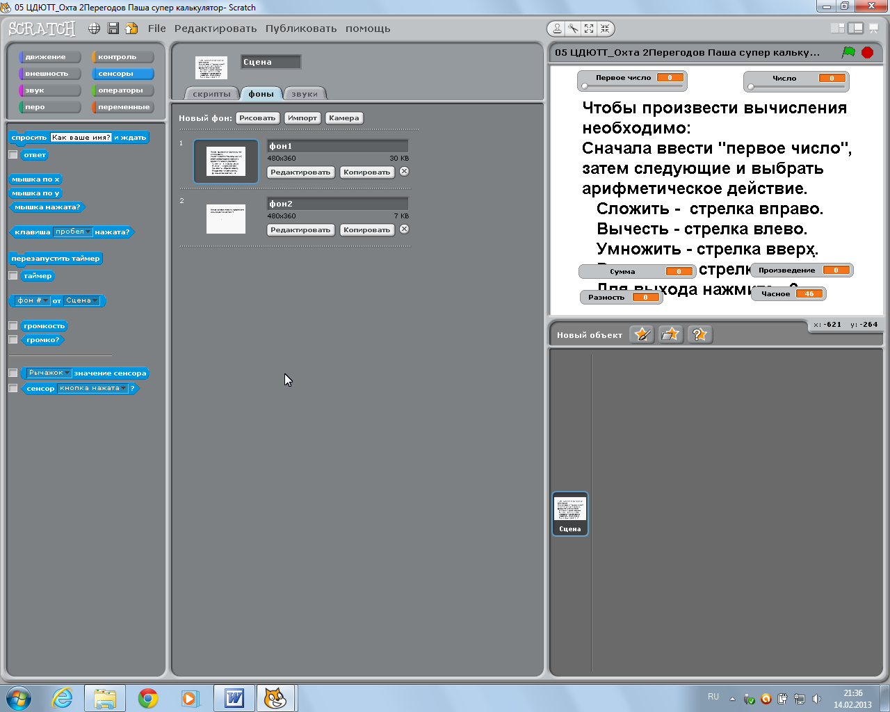Select the переменные block category

pyautogui.click(x=123, y=107)
